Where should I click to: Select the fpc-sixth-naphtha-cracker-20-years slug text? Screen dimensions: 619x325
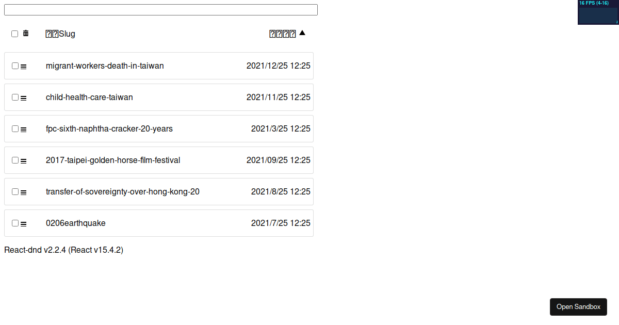(x=109, y=128)
